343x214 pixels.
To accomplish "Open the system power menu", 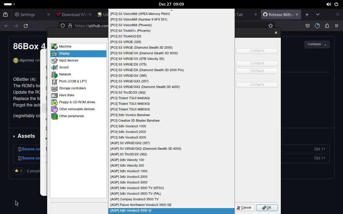I will [336, 4].
